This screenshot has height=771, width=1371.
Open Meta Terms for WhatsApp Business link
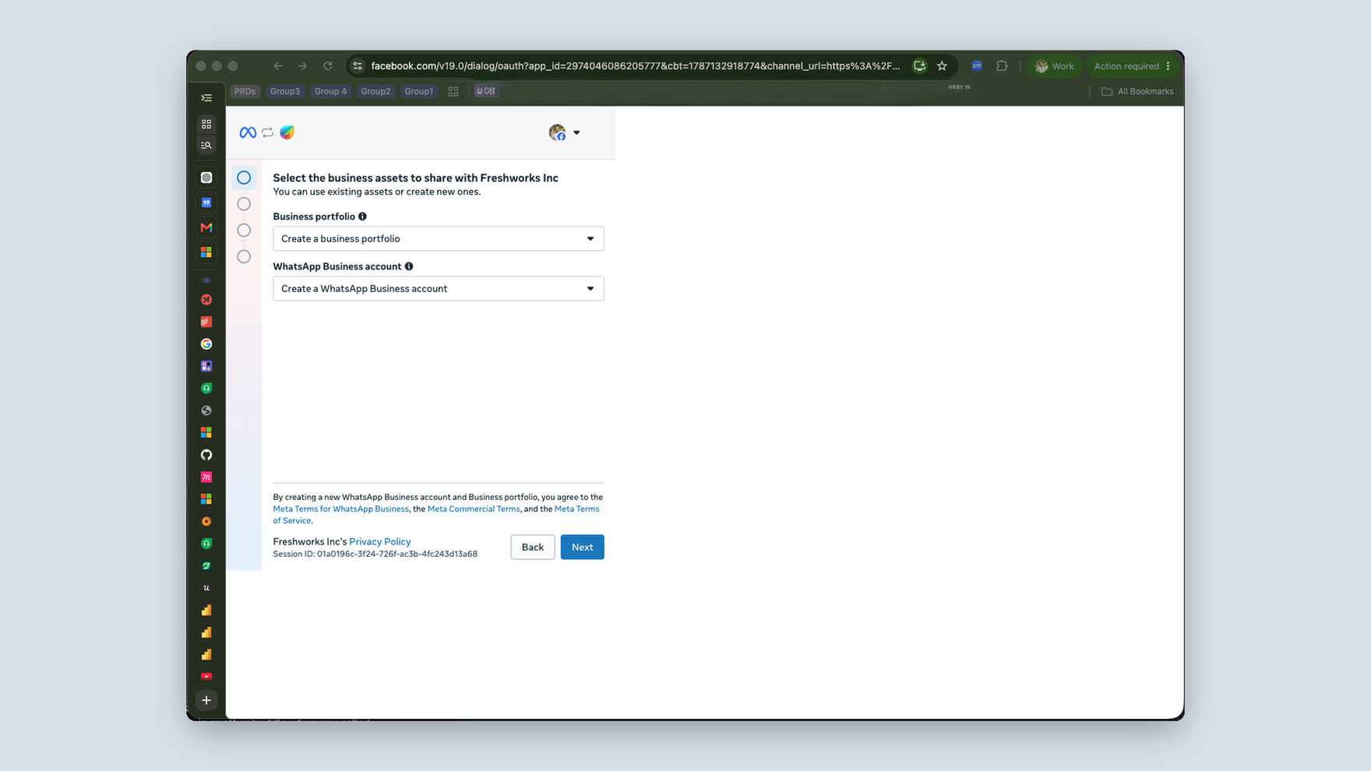point(340,509)
